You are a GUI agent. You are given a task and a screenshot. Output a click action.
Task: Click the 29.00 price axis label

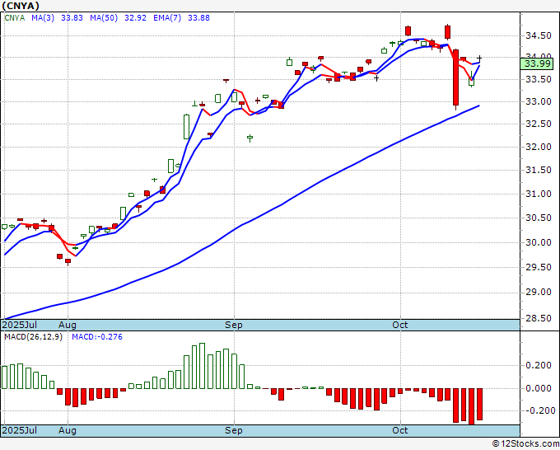coord(538,292)
